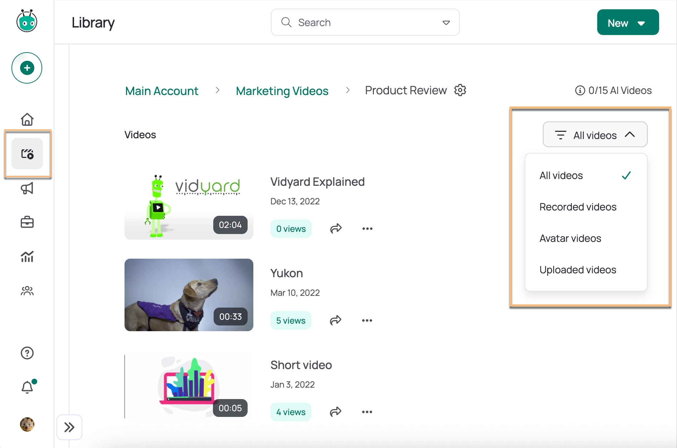
Task: Open more options for Vidyard Explained
Action: pyautogui.click(x=367, y=229)
